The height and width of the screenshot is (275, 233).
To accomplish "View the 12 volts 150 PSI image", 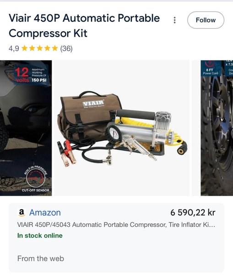I will pyautogui.click(x=26, y=128).
